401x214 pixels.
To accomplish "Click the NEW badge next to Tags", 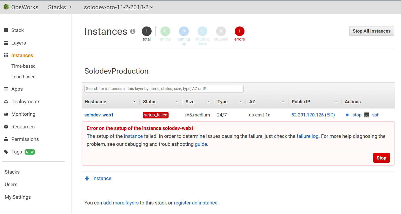I will 30,152.
